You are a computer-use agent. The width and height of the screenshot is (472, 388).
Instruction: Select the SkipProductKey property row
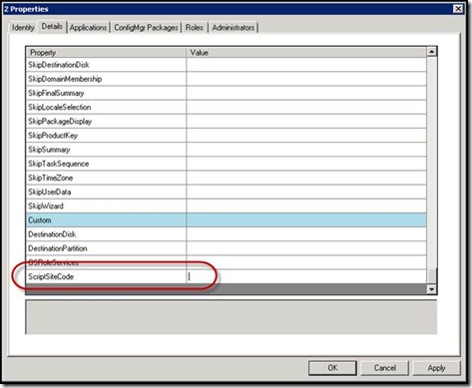[x=227, y=136]
